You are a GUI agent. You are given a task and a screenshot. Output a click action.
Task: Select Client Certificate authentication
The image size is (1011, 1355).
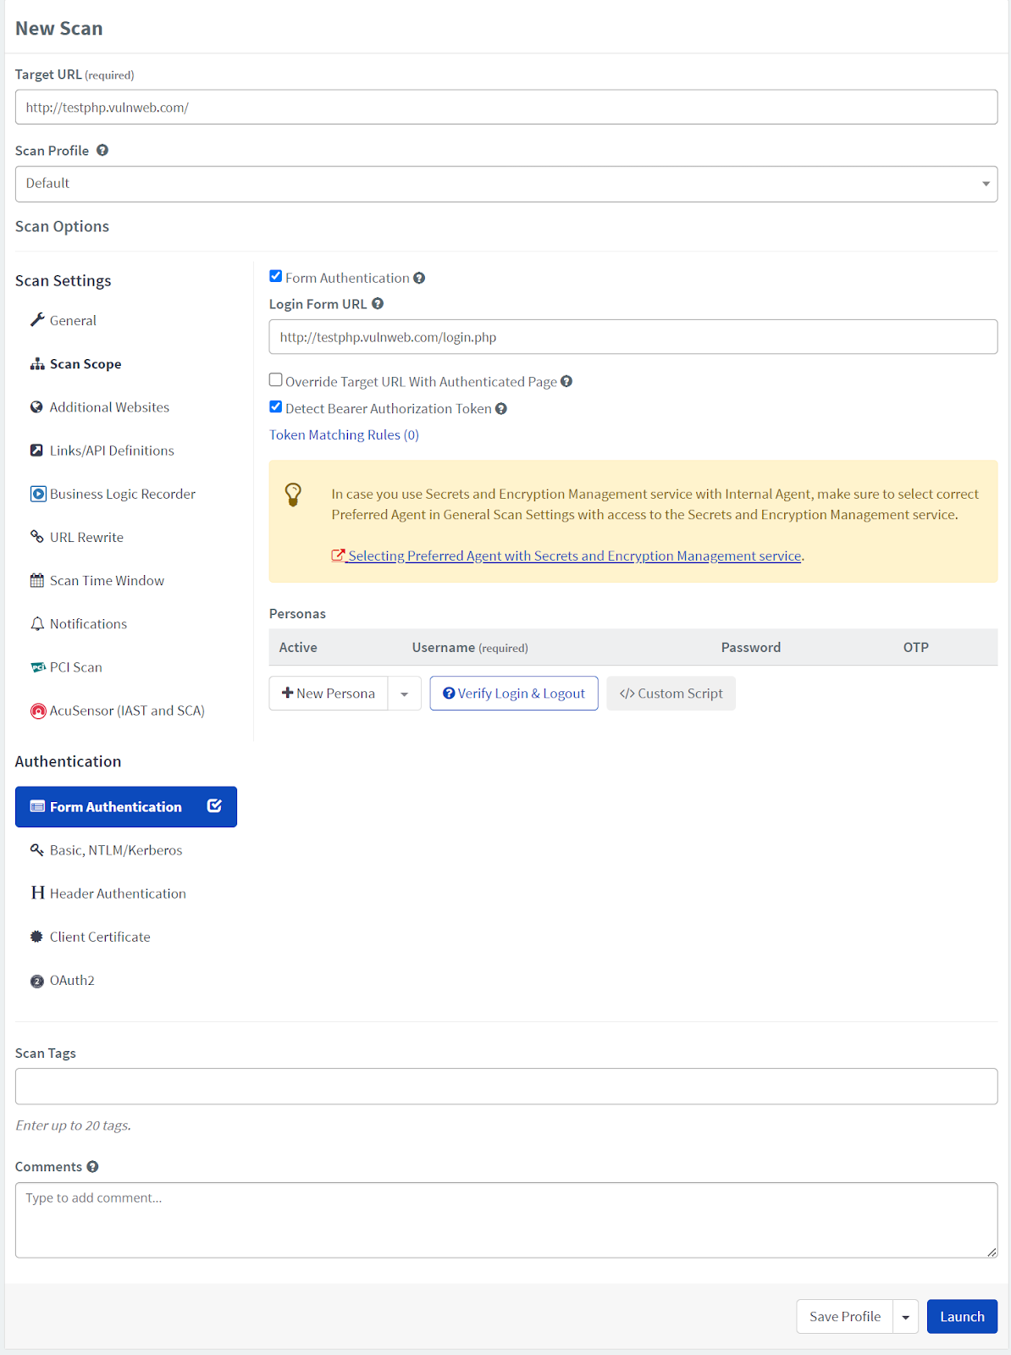(x=100, y=937)
